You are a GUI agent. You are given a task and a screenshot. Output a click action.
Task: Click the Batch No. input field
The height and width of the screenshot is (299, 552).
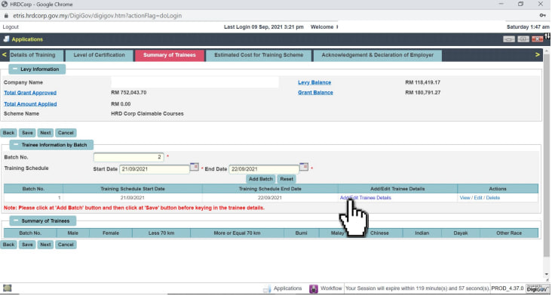point(128,157)
